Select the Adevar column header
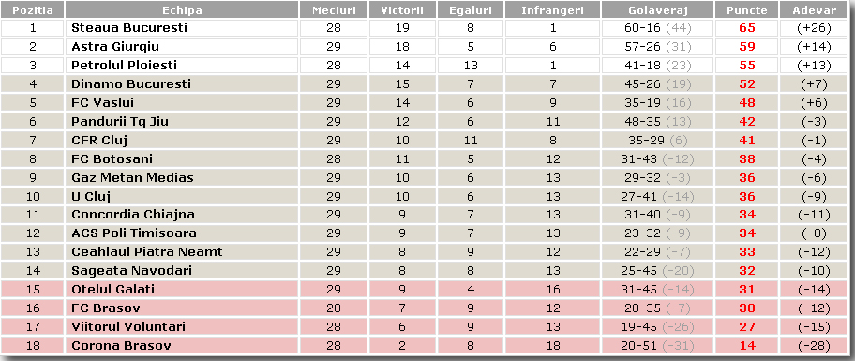 [x=814, y=10]
